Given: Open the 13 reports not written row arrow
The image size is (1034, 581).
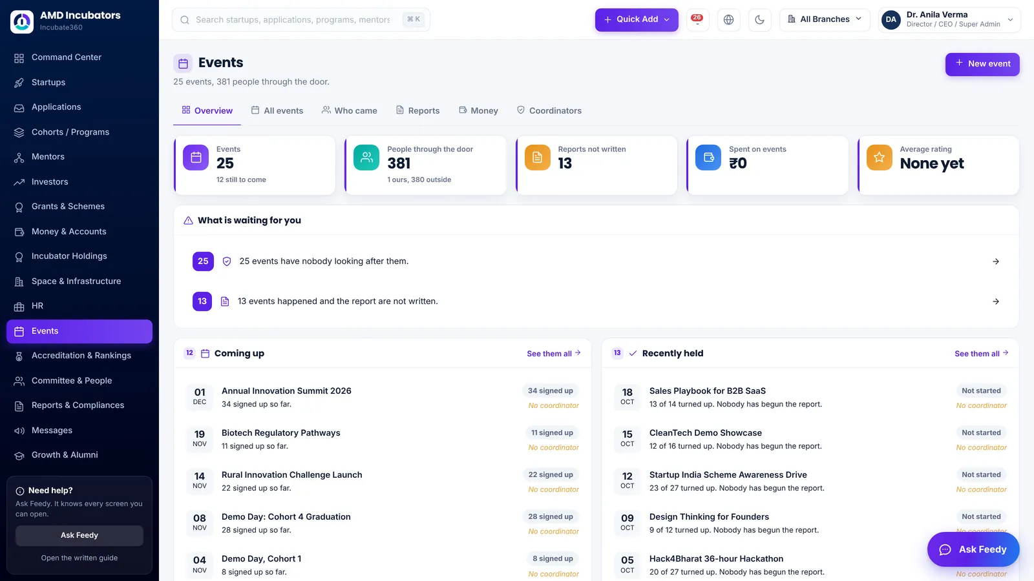Looking at the screenshot, I should tap(996, 301).
